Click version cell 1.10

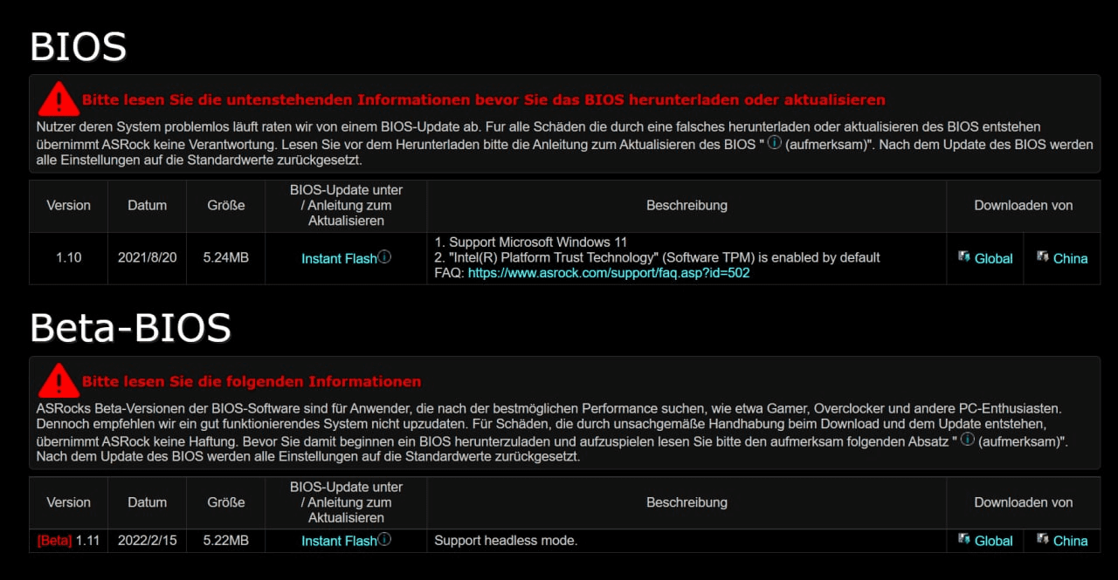68,258
